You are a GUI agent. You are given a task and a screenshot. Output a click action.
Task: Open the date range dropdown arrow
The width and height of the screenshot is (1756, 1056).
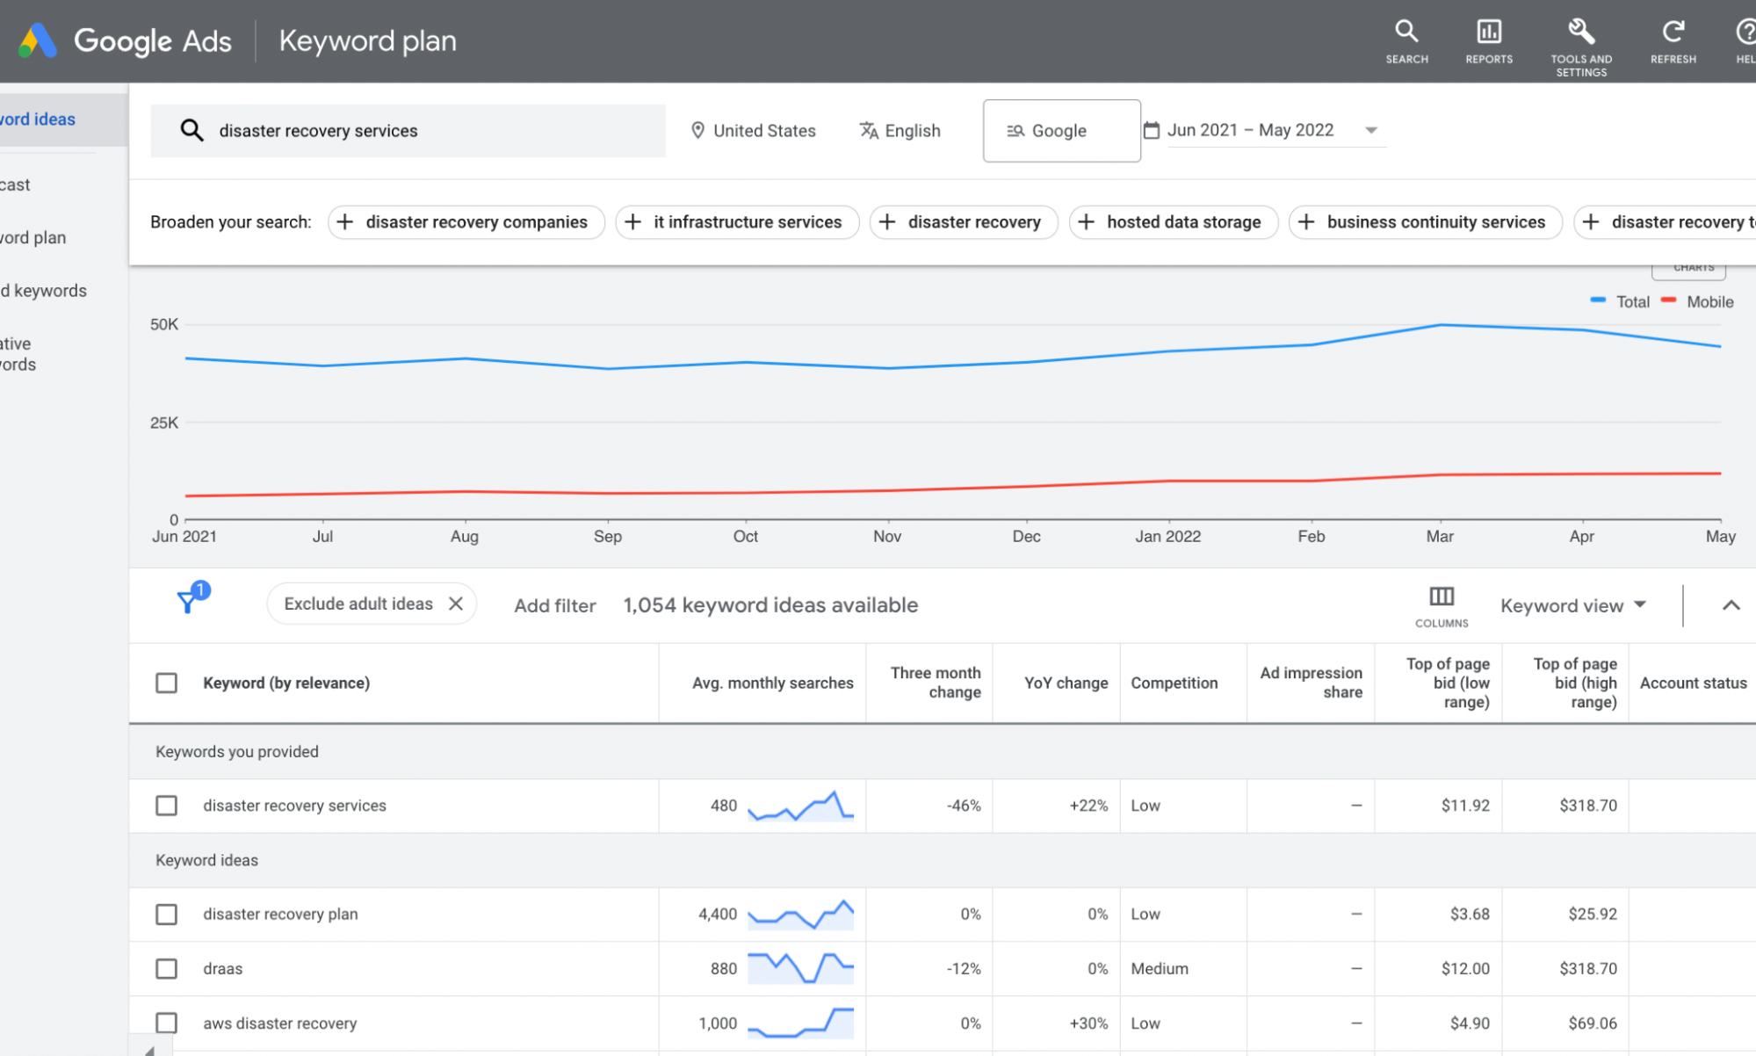[1370, 130]
